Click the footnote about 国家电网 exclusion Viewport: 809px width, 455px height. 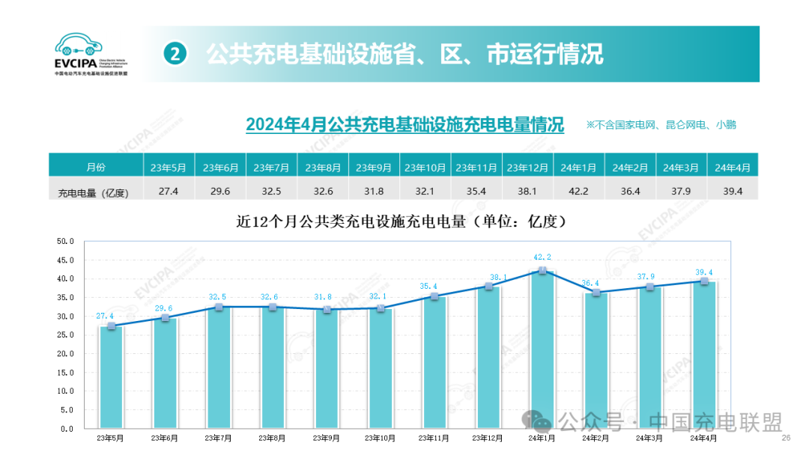pyautogui.click(x=661, y=125)
